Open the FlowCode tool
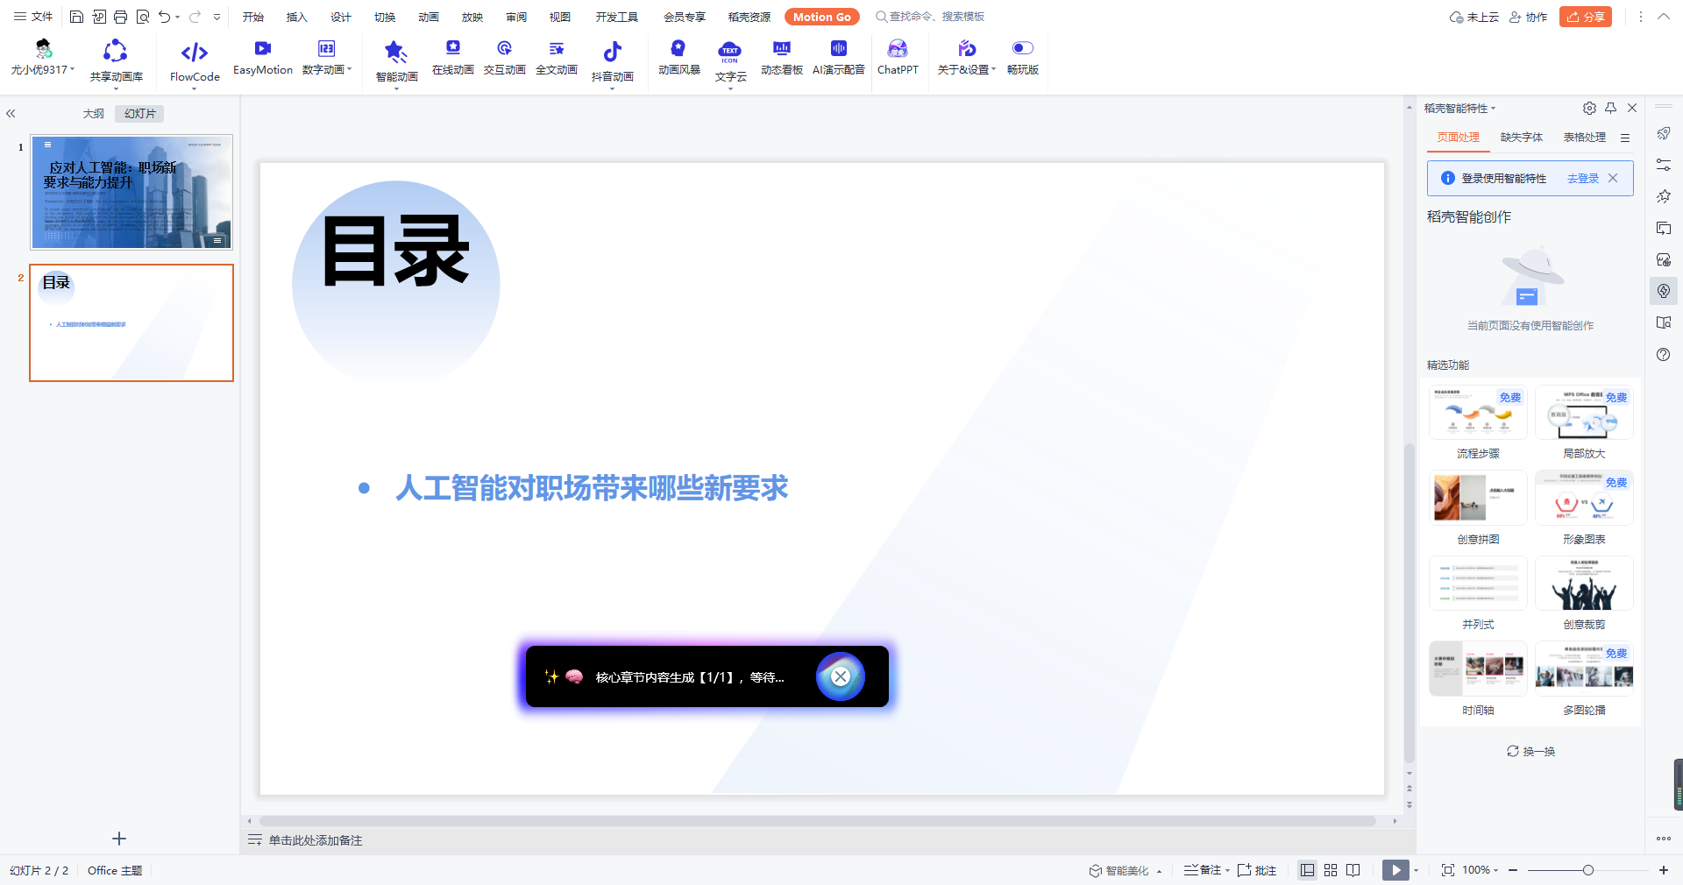Image resolution: width=1683 pixels, height=885 pixels. [x=194, y=60]
